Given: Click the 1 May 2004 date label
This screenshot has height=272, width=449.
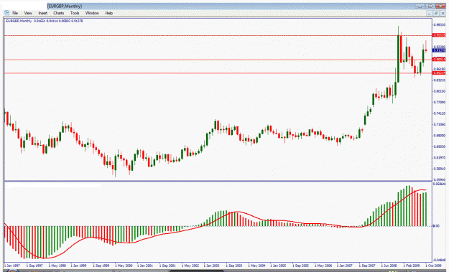Looking at the screenshot, I should click(x=256, y=266).
